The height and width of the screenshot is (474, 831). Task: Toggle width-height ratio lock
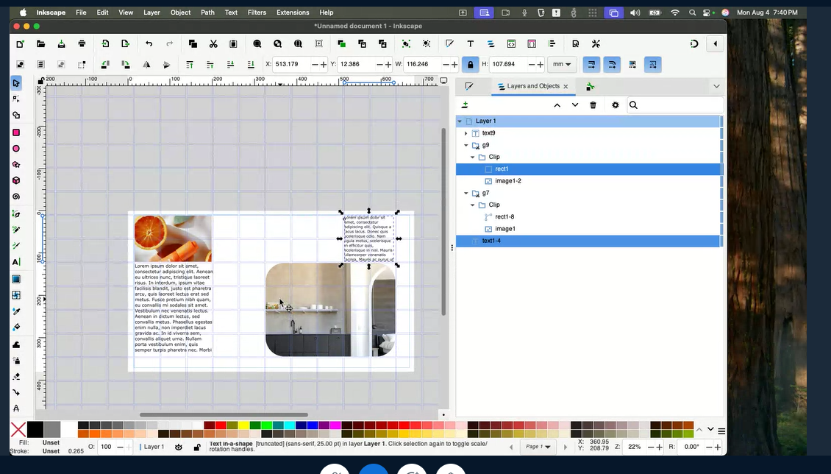pyautogui.click(x=470, y=65)
